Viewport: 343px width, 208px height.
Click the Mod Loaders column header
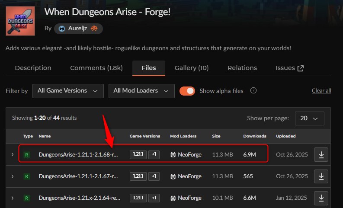pos(183,136)
